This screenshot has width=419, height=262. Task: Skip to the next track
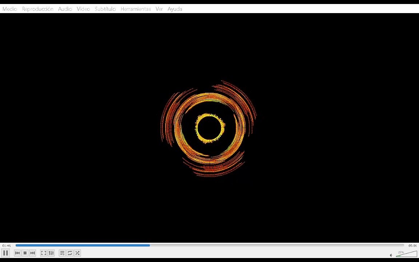point(33,253)
